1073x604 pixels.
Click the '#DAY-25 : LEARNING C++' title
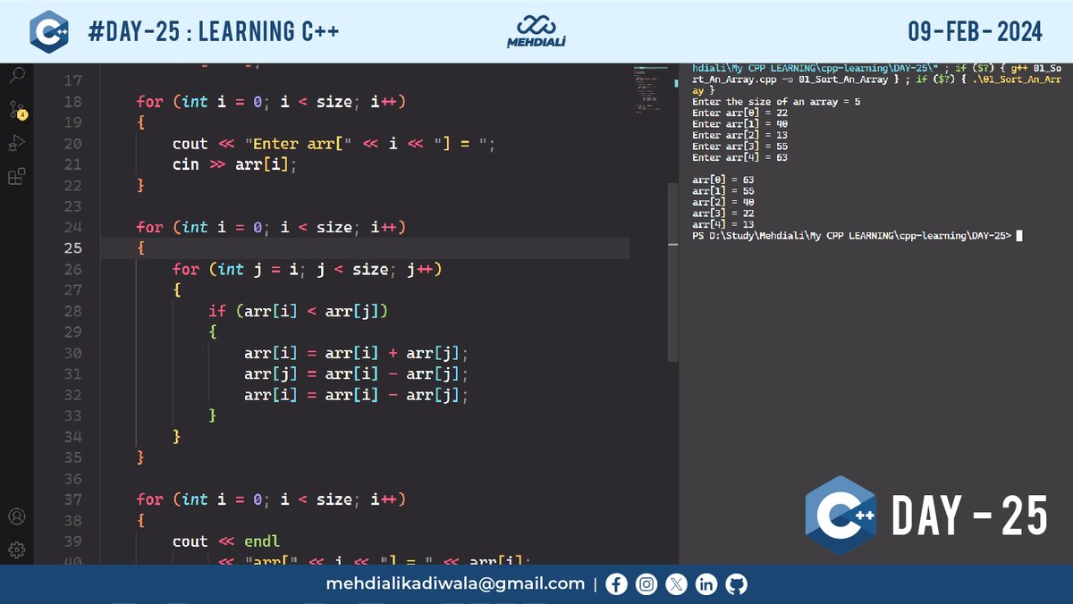pyautogui.click(x=214, y=32)
